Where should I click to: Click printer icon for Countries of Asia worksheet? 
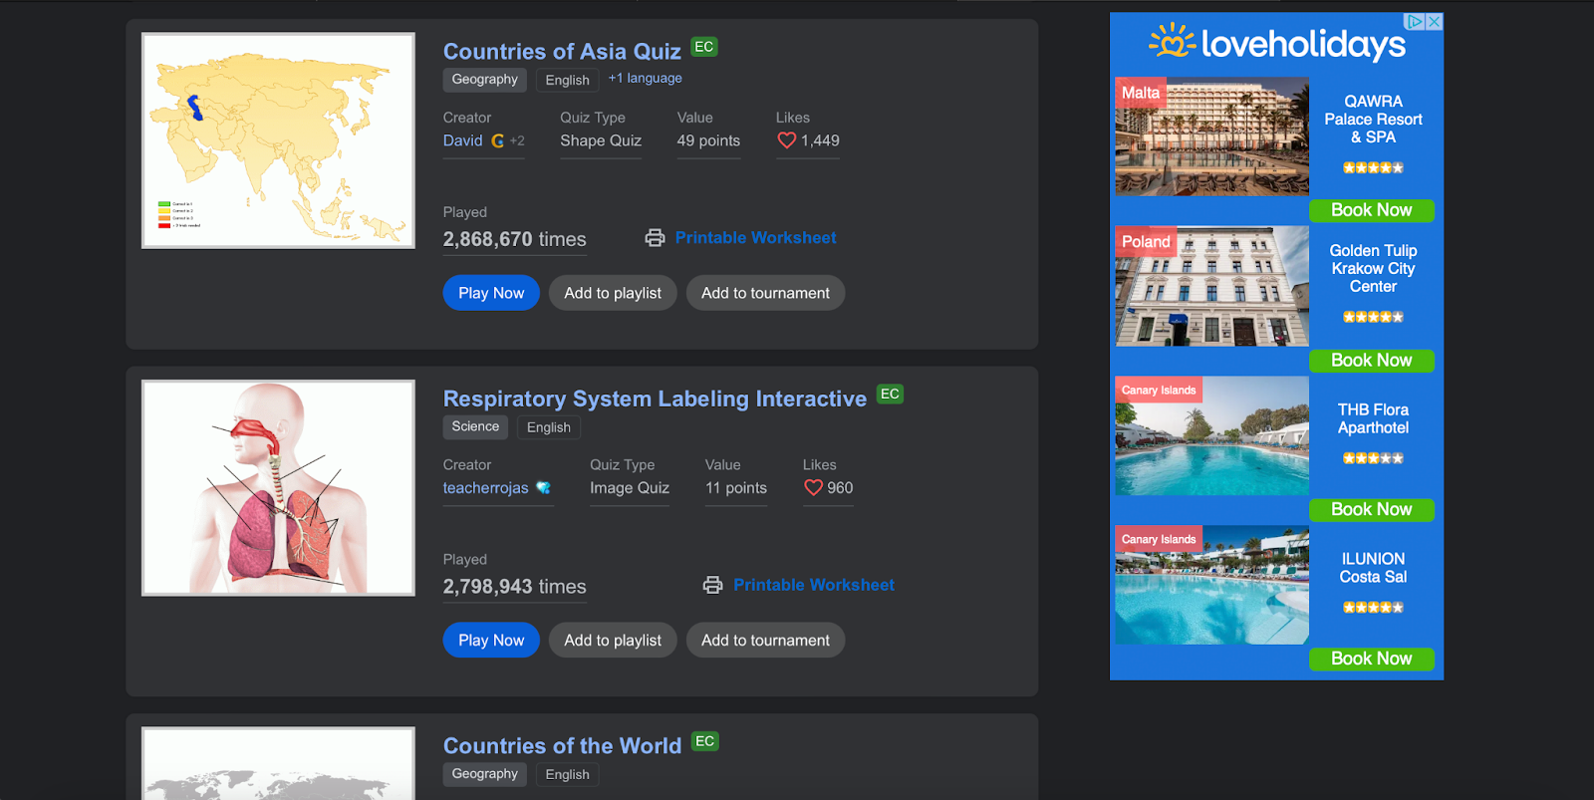pos(655,237)
